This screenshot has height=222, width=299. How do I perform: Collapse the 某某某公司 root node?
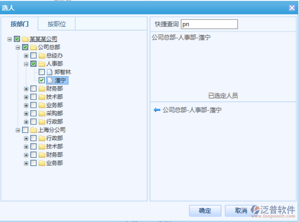(x=9, y=39)
